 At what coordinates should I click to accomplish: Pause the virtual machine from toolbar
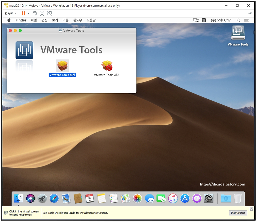pyautogui.click(x=24, y=13)
